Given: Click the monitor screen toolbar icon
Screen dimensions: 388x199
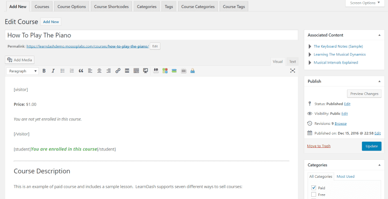Looking at the screenshot, I should pos(145,71).
